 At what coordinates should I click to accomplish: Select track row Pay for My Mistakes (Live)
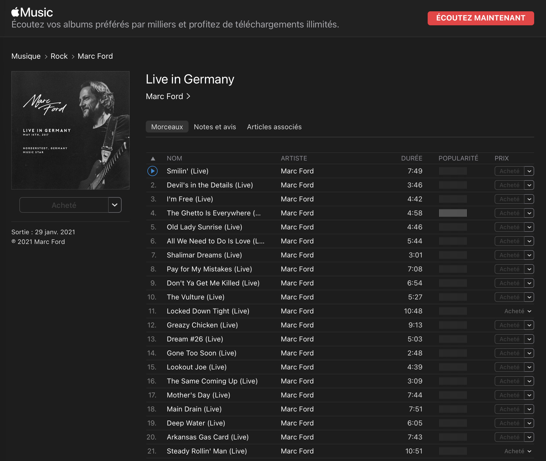point(340,269)
